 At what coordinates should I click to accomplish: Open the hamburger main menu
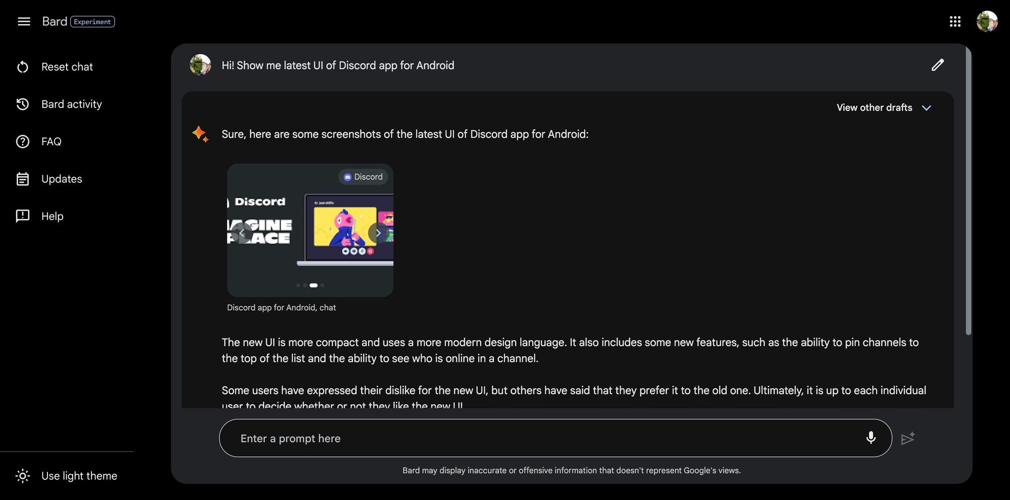pyautogui.click(x=24, y=22)
